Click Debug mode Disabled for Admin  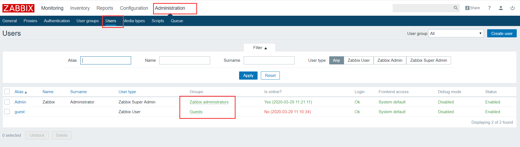coord(446,102)
